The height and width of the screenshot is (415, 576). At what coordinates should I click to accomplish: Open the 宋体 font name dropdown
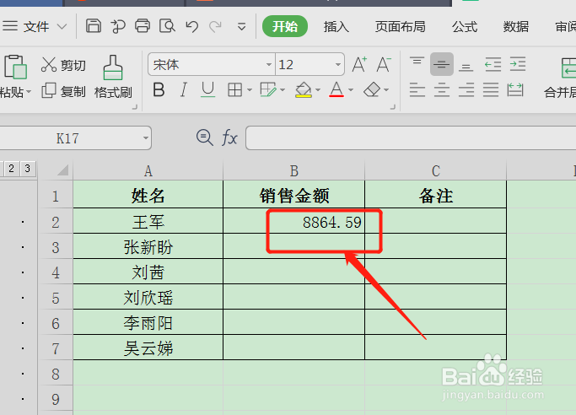[x=269, y=65]
